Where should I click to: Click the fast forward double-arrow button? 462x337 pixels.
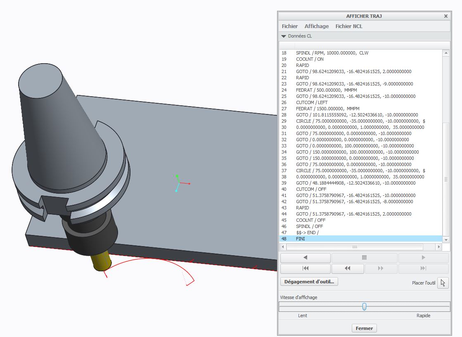point(381,268)
